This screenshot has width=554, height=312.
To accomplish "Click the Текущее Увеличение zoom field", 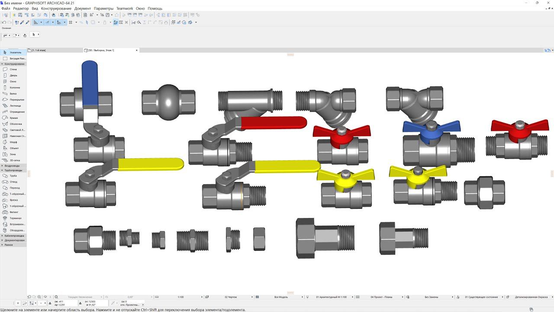I will click(80, 297).
